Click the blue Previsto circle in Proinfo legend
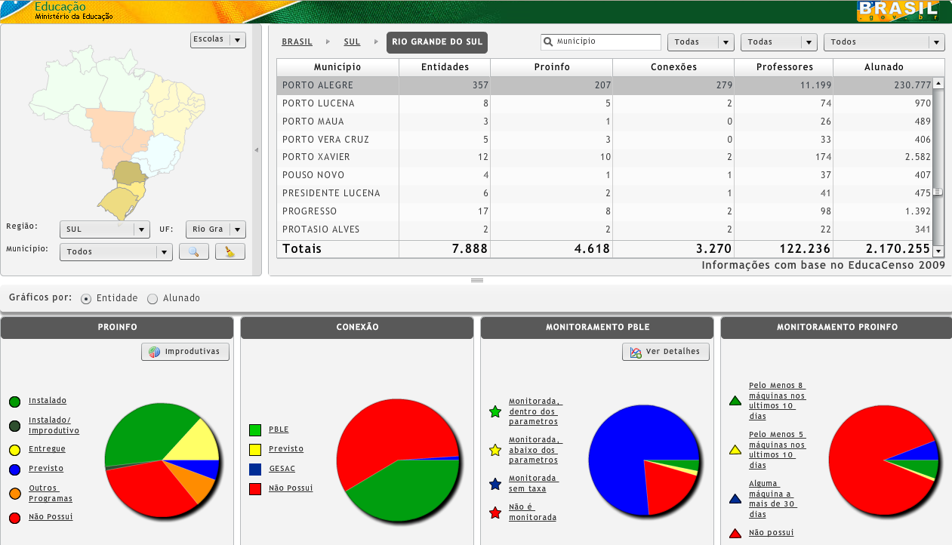 pos(14,470)
